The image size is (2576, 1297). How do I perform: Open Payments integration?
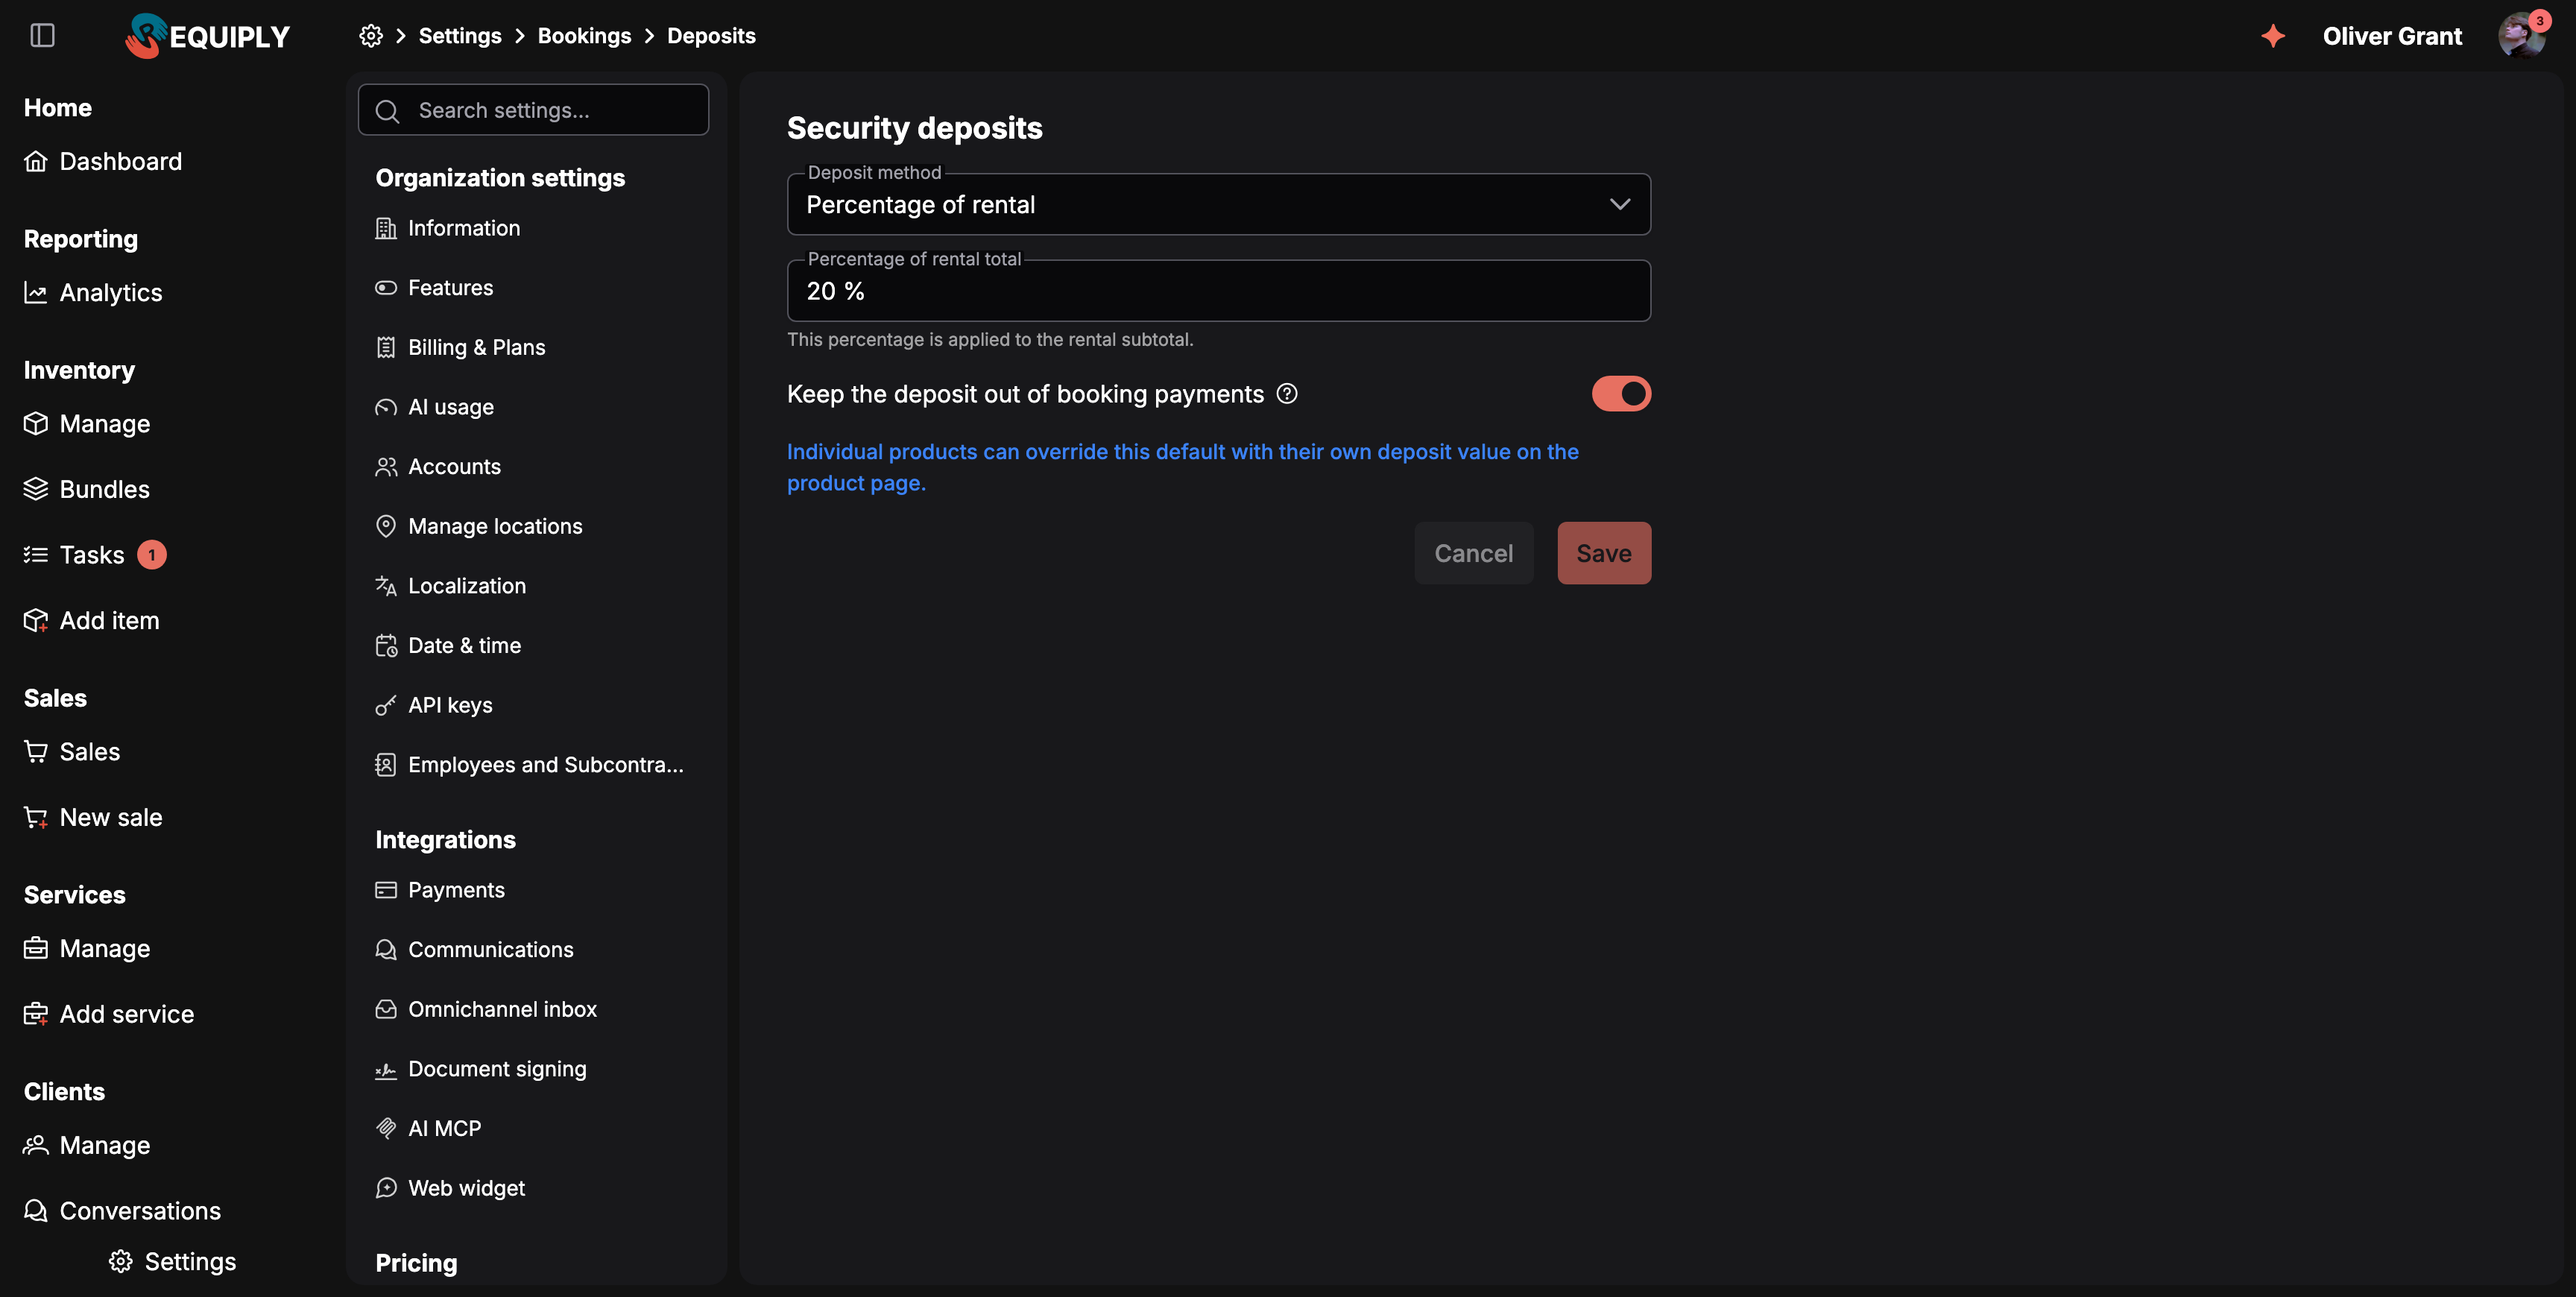(x=440, y=890)
